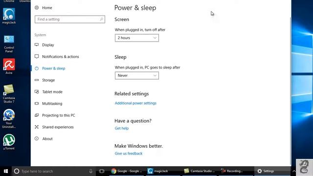The width and height of the screenshot is (313, 176).
Task: Open Notifications & actions page
Action: (61, 57)
